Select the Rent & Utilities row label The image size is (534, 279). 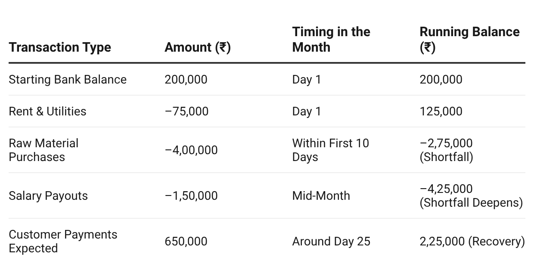point(47,112)
